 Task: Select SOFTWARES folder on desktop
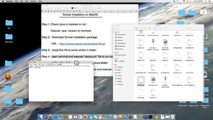pos(19,103)
